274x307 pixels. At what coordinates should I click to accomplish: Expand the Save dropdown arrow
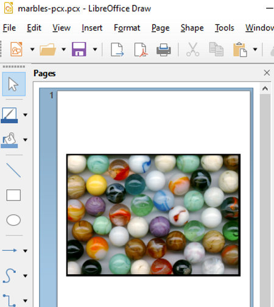click(95, 49)
